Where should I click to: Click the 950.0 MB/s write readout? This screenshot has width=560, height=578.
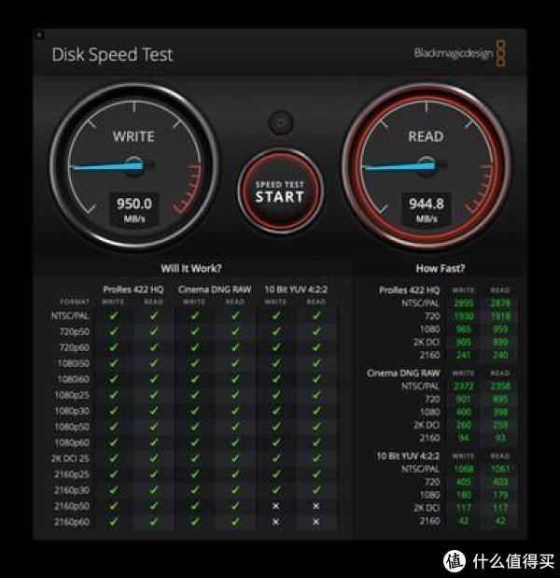[134, 210]
